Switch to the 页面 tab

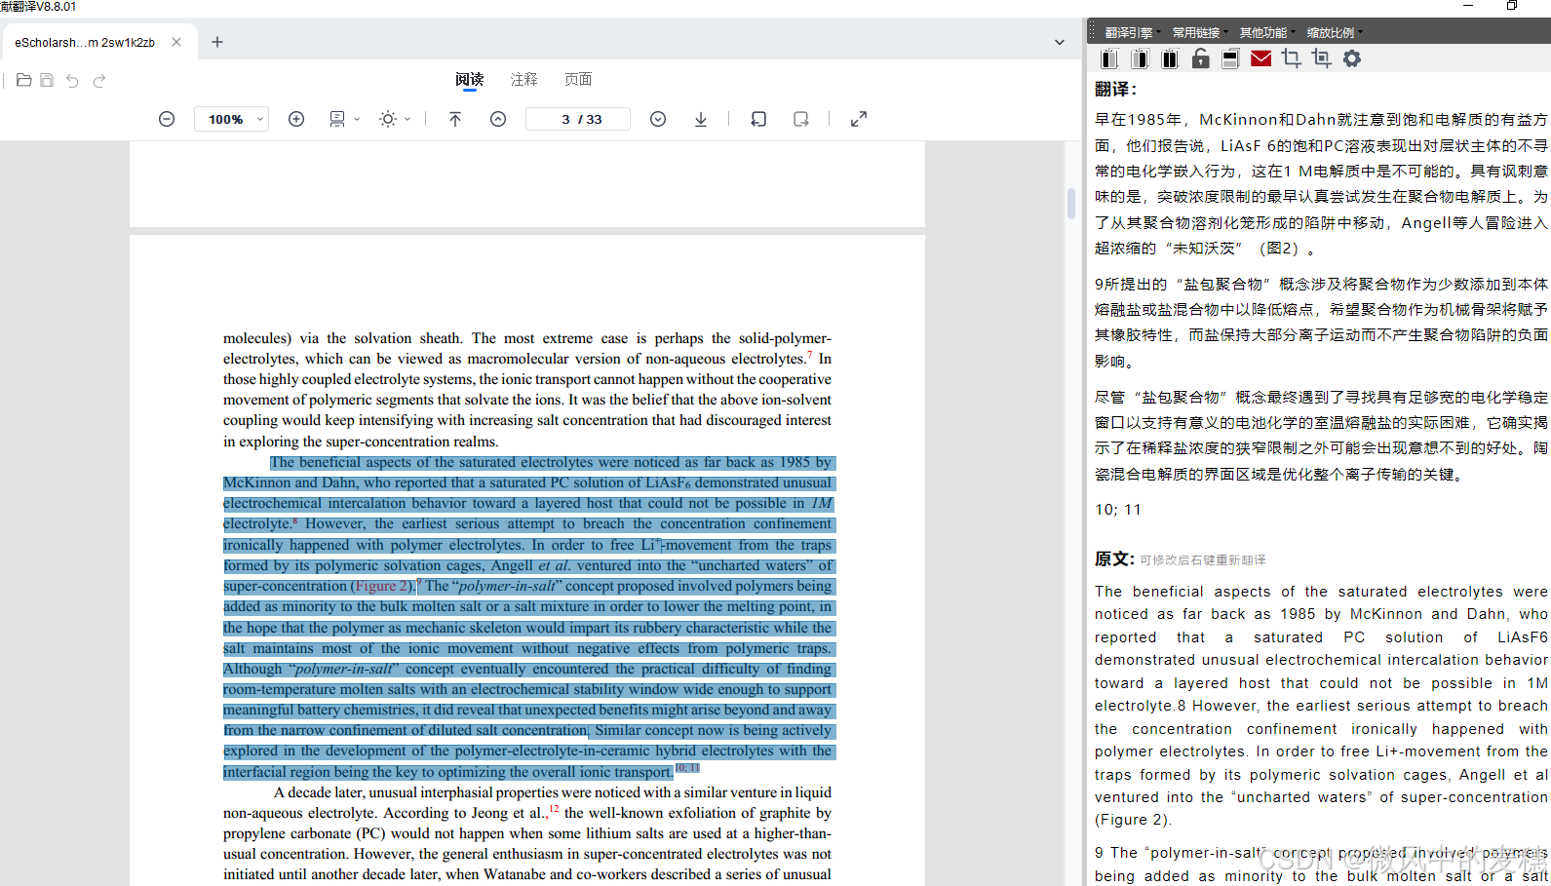(578, 79)
